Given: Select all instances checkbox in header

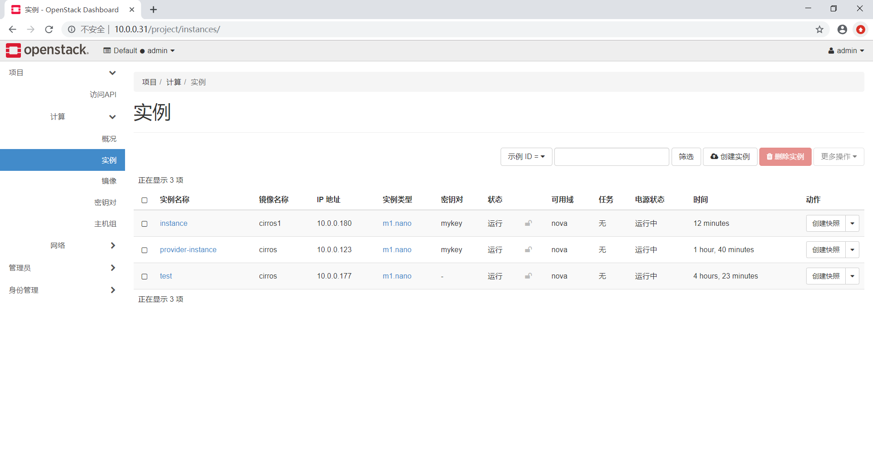Looking at the screenshot, I should (x=145, y=200).
